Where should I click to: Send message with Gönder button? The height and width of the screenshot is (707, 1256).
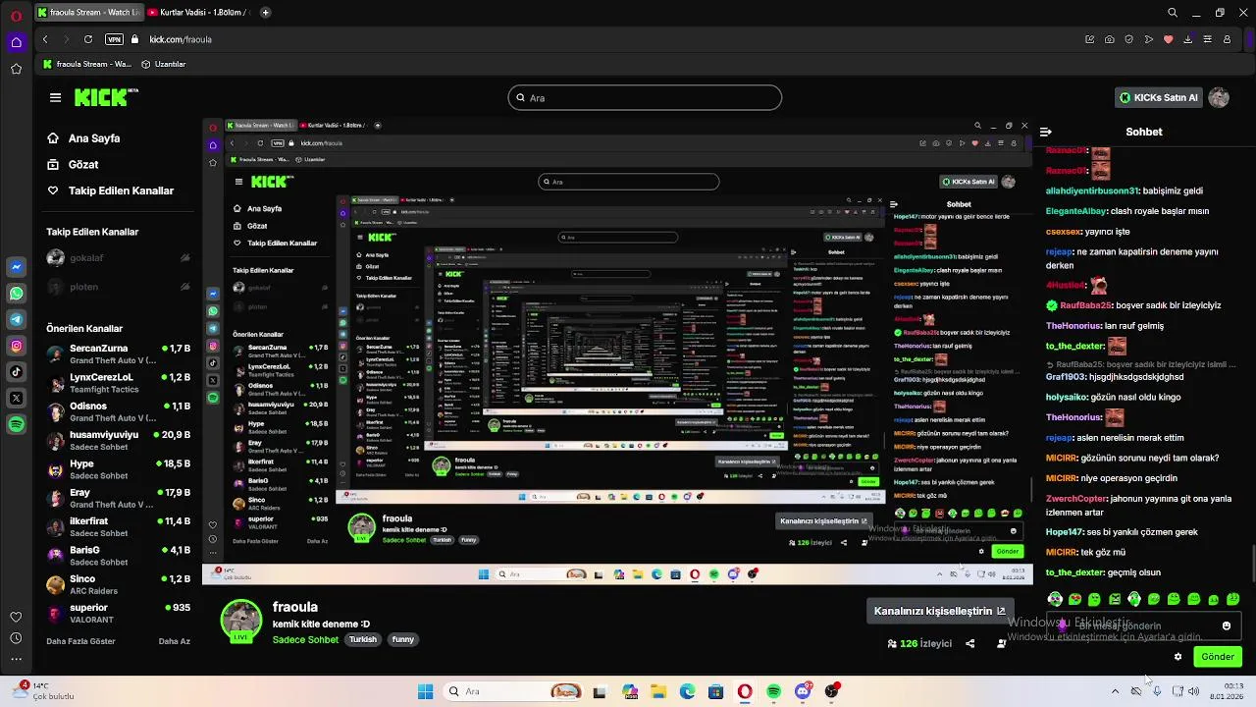click(1218, 657)
